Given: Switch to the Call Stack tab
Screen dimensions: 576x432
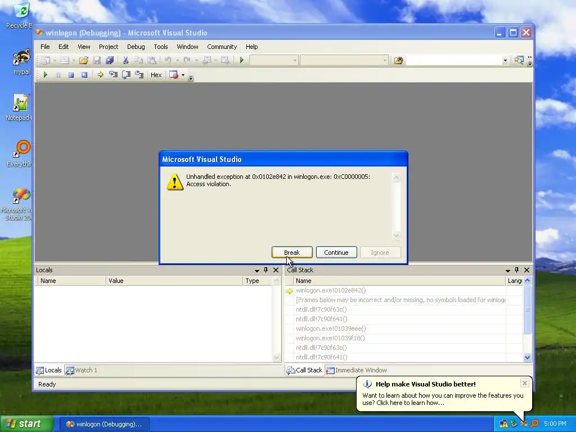Looking at the screenshot, I should tap(304, 370).
